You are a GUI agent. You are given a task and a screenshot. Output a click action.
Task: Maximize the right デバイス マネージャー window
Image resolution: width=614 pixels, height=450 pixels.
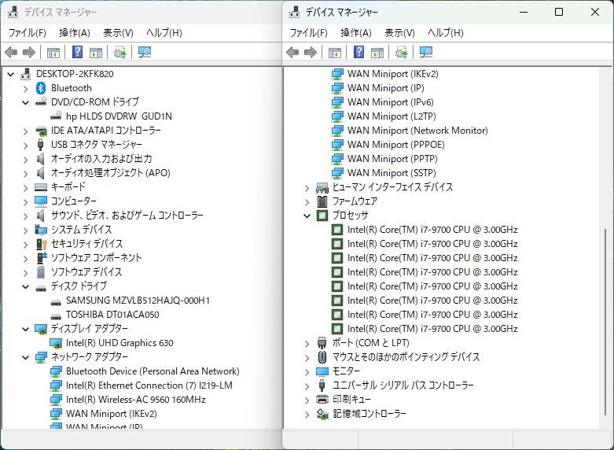pyautogui.click(x=559, y=12)
